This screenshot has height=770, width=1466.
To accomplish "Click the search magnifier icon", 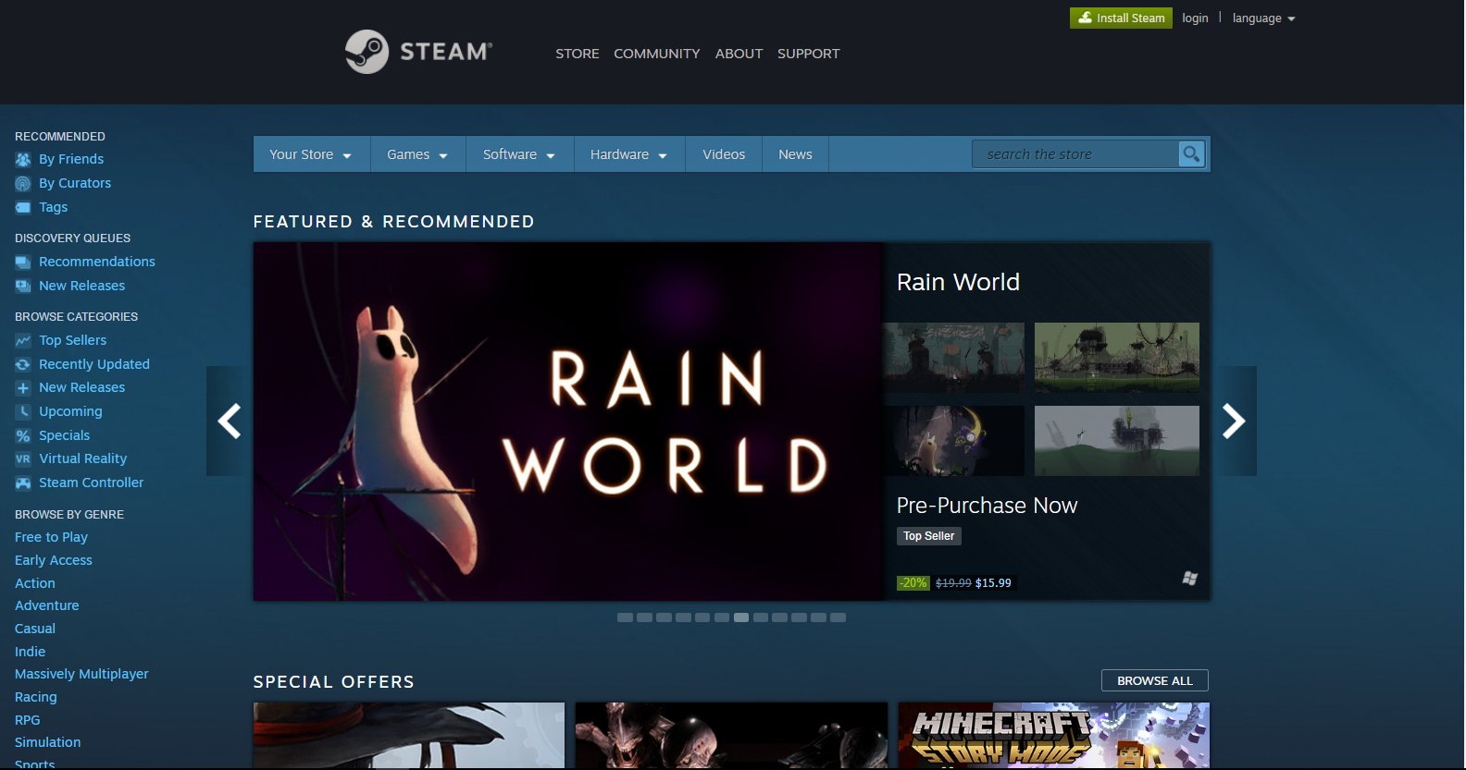I will (x=1191, y=154).
